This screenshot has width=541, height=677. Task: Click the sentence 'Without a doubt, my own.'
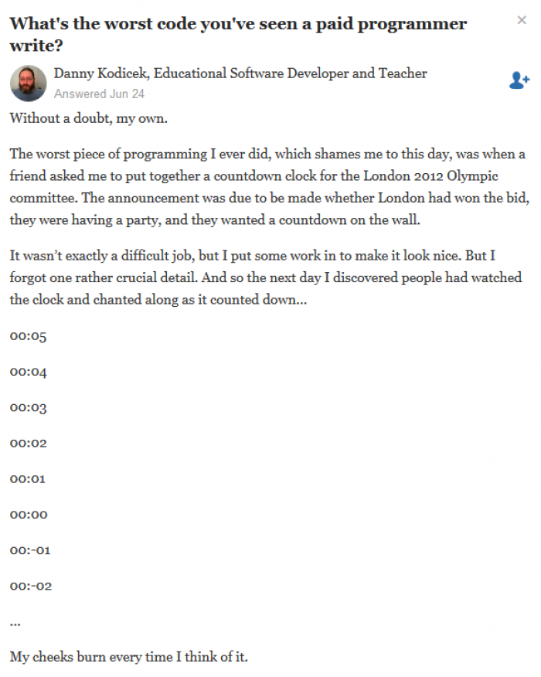[x=89, y=118]
